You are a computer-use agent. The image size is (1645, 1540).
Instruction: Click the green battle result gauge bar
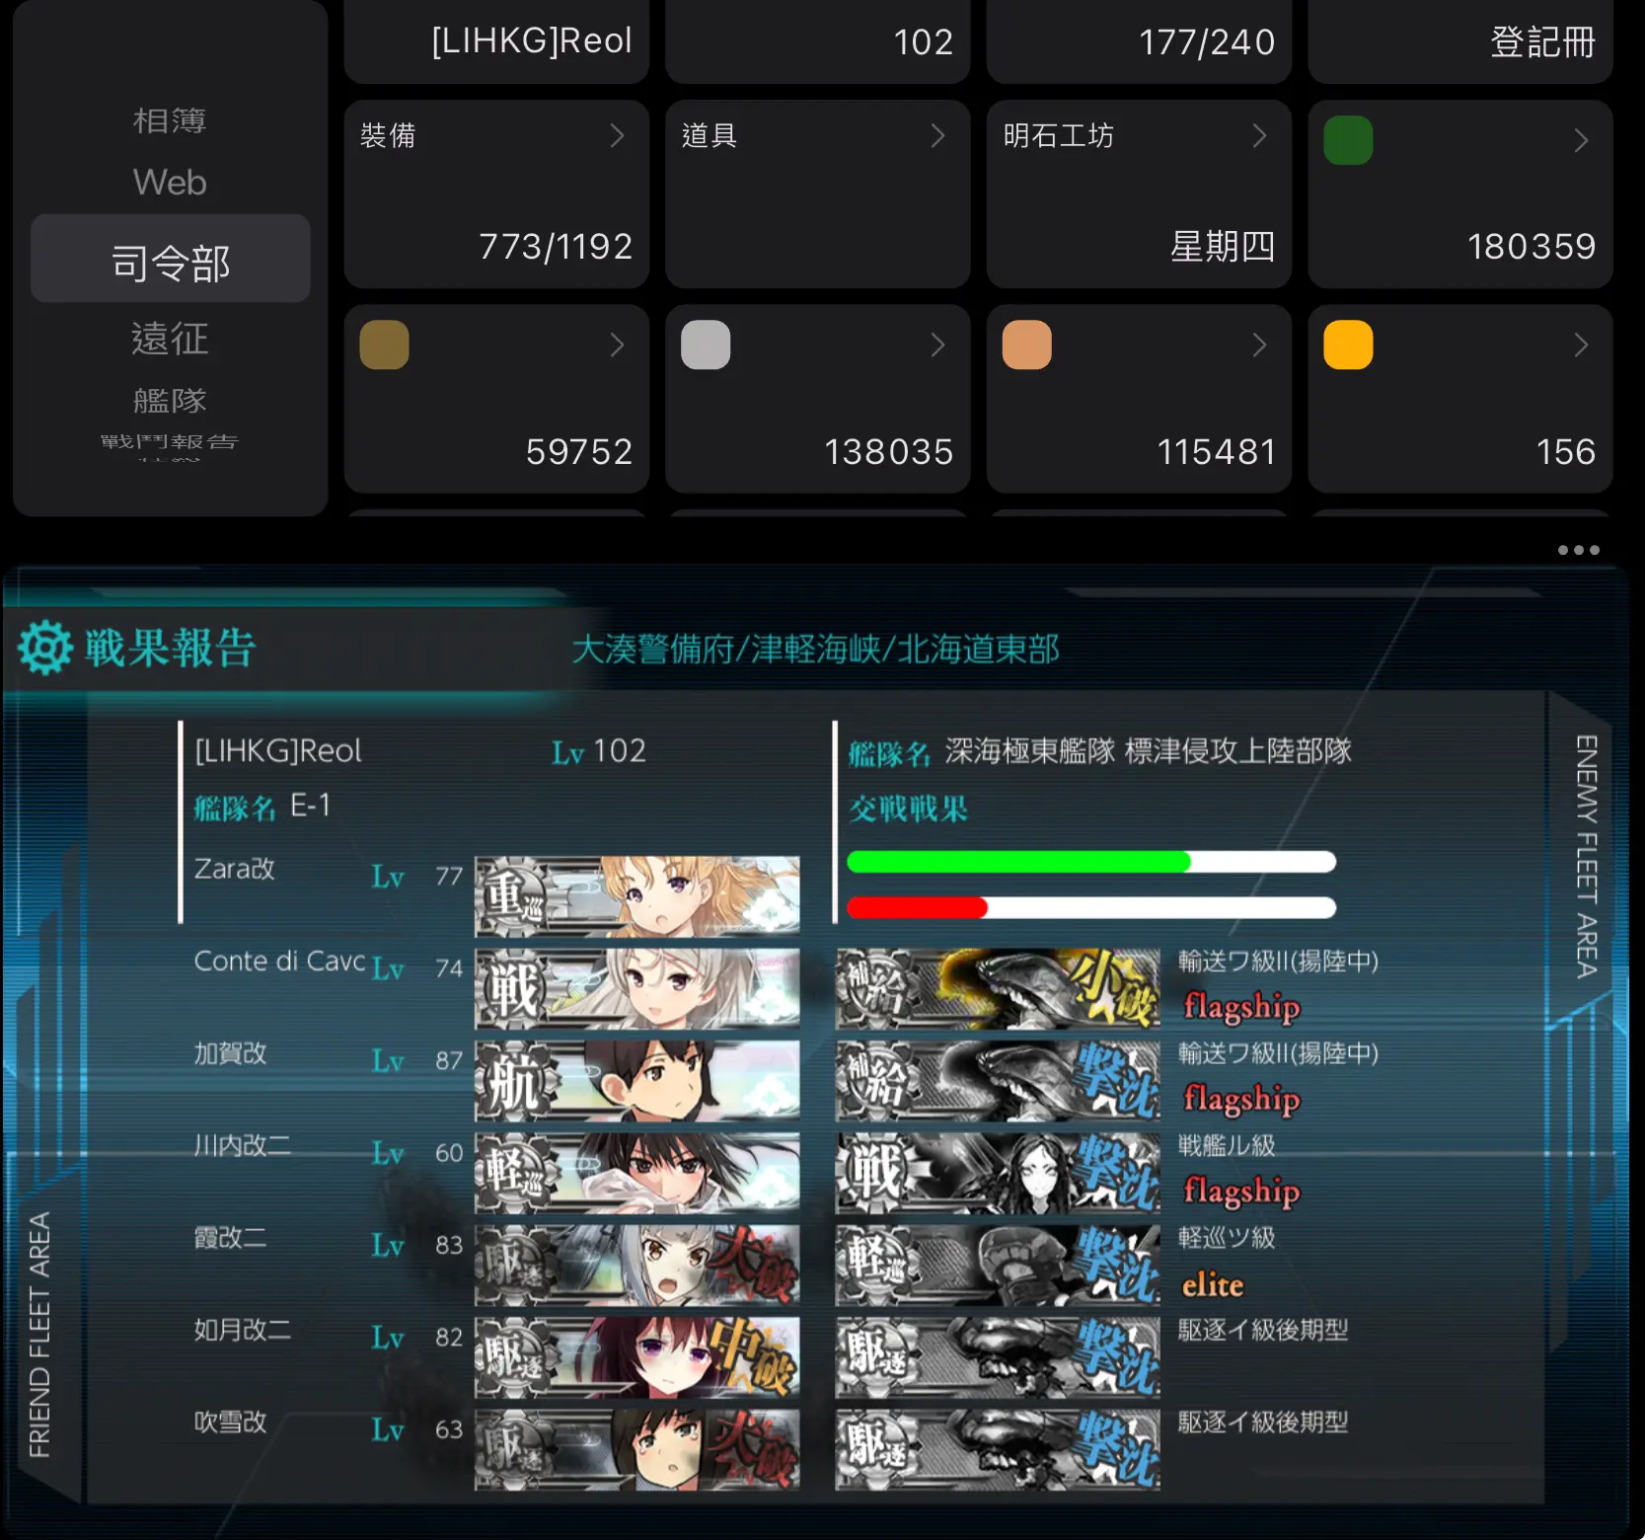pyautogui.click(x=1091, y=862)
